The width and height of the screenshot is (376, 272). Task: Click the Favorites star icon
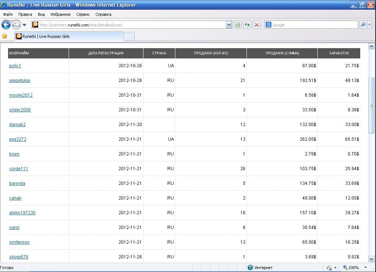pyautogui.click(x=5, y=36)
